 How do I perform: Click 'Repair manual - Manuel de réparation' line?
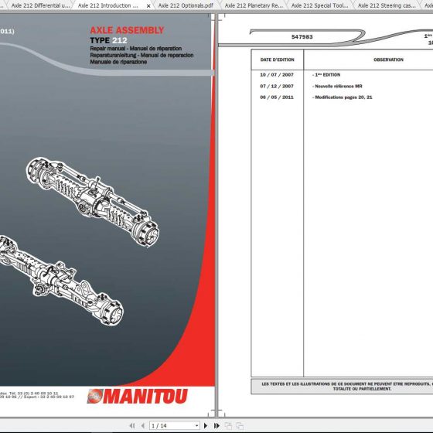point(136,48)
